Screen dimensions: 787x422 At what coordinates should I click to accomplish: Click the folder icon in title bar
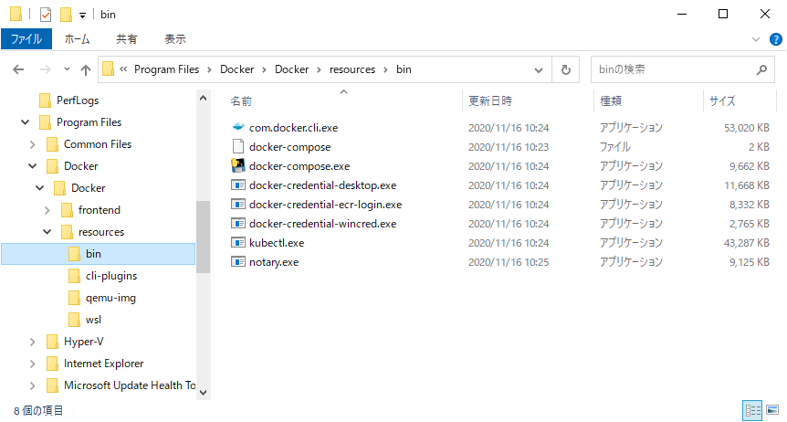click(16, 14)
